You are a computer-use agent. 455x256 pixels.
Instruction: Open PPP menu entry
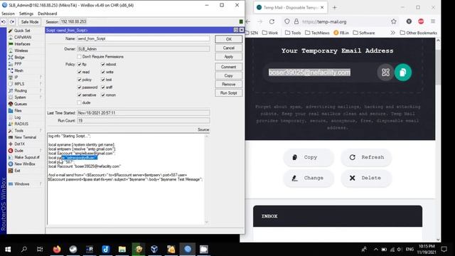pos(18,64)
